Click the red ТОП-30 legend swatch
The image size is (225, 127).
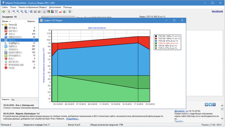(x=156, y=38)
